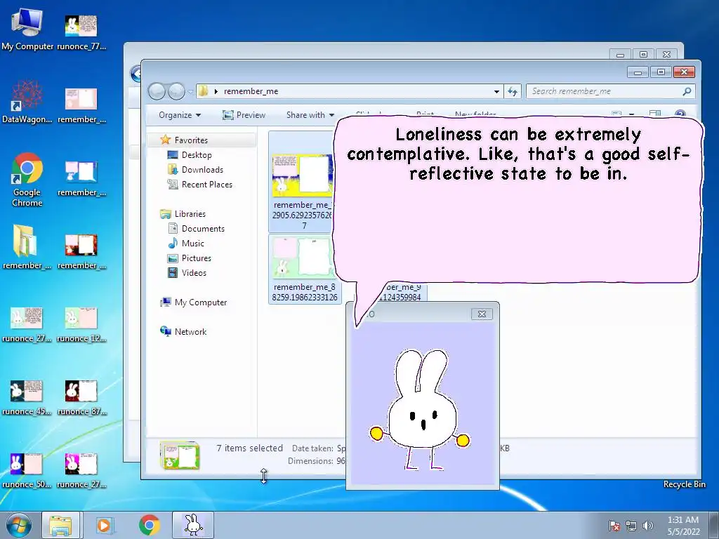Open the address bar history dropdown

tap(496, 91)
